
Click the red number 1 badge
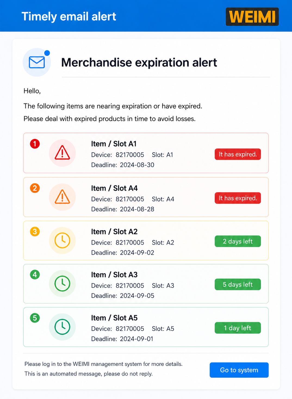[x=35, y=144]
